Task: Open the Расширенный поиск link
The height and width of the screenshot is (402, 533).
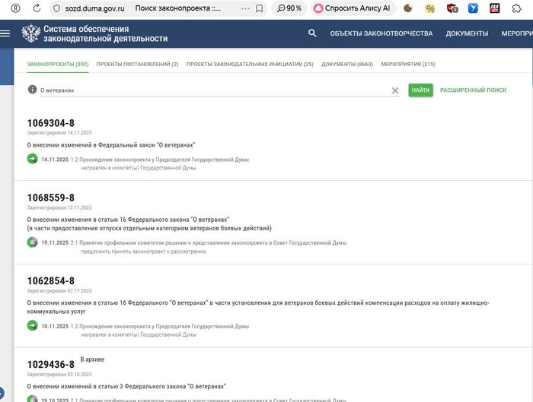Action: click(473, 90)
